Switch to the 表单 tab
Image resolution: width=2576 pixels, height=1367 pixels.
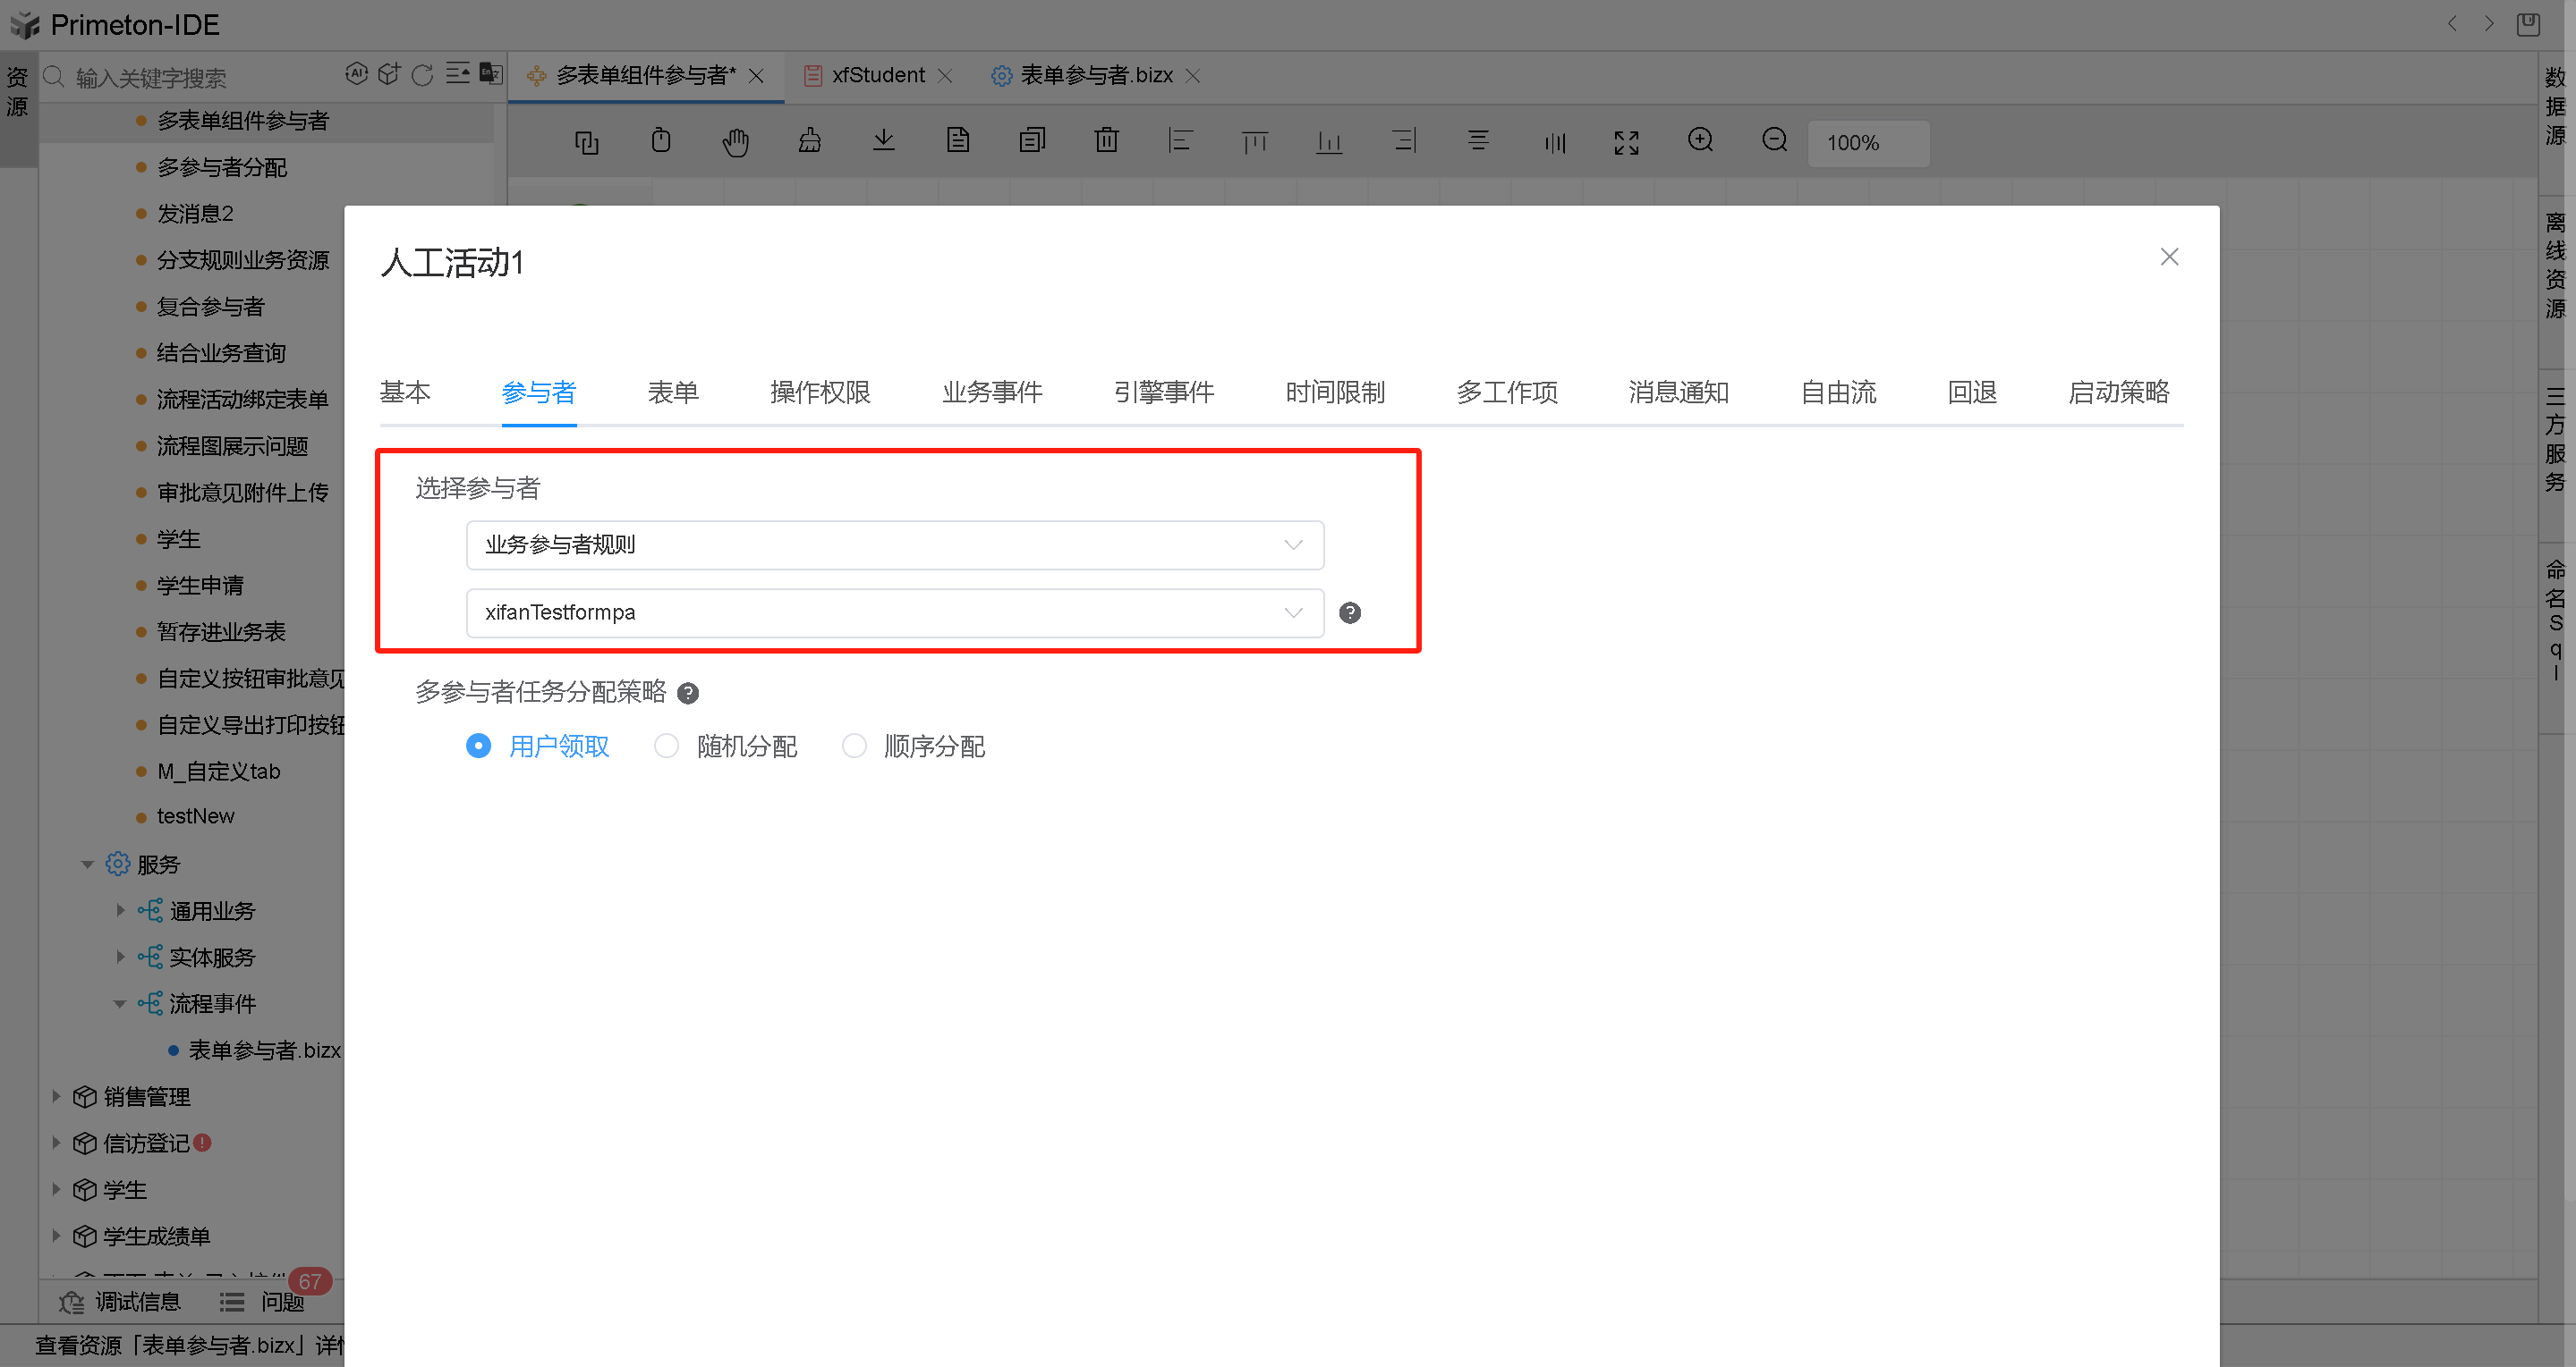point(672,392)
